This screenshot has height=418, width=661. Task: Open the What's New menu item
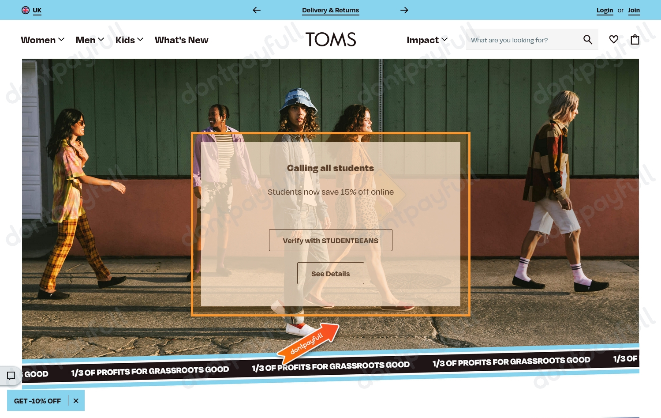(x=181, y=40)
